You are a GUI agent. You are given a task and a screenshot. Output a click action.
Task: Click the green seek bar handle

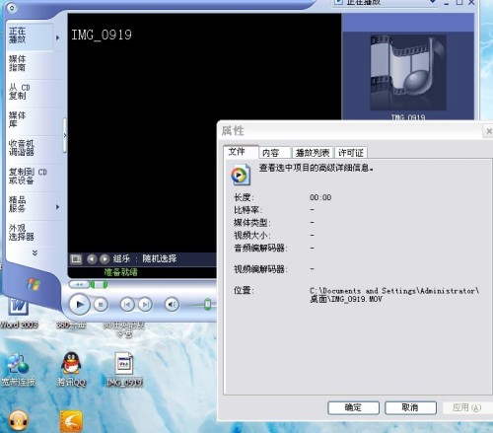point(99,285)
